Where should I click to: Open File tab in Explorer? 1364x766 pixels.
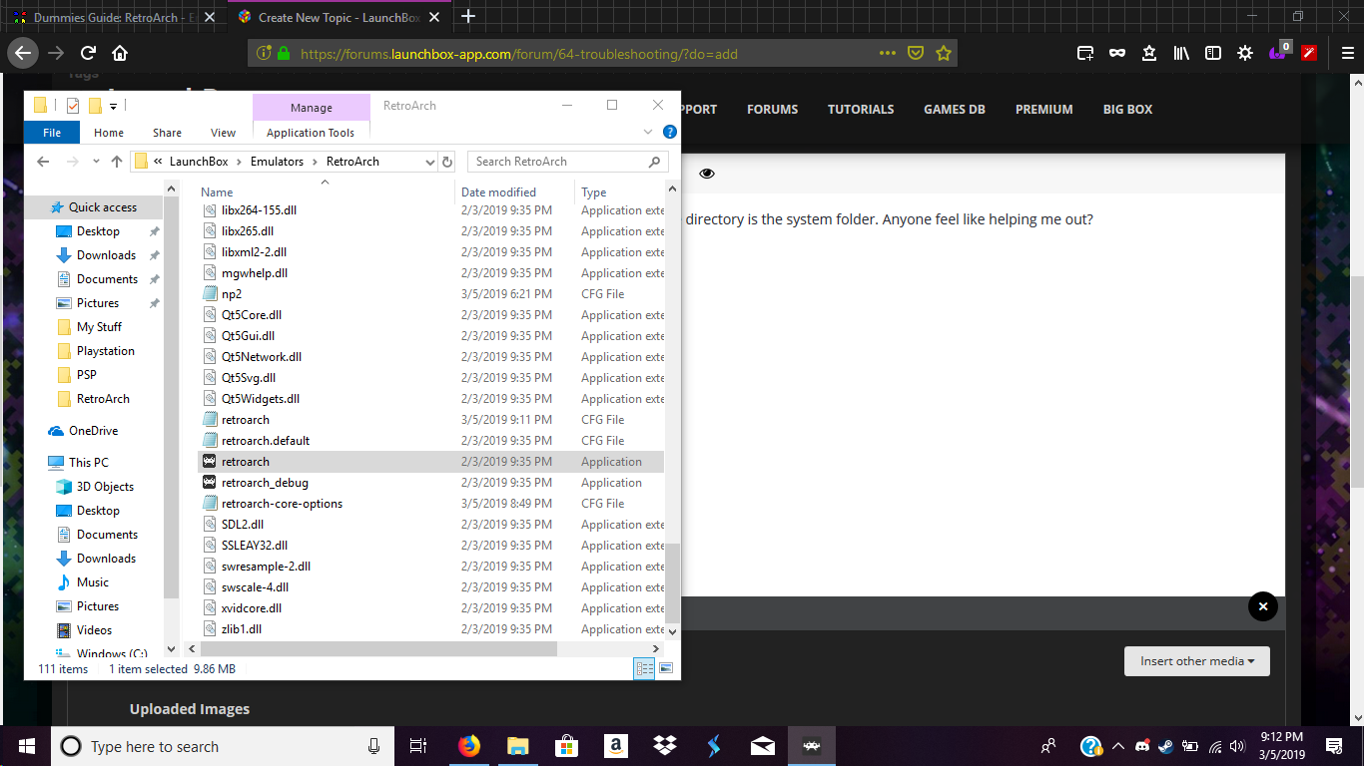coord(52,133)
